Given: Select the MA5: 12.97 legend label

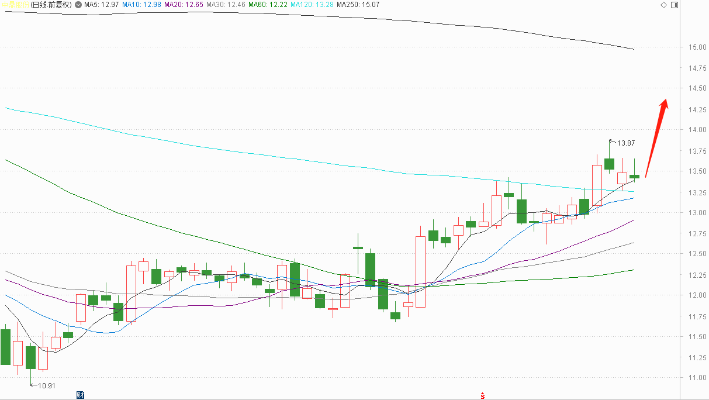Looking at the screenshot, I should point(102,5).
